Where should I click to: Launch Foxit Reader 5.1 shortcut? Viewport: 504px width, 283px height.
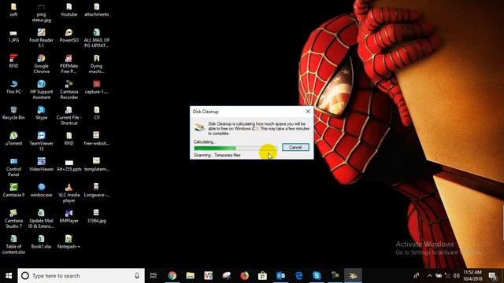(41, 39)
